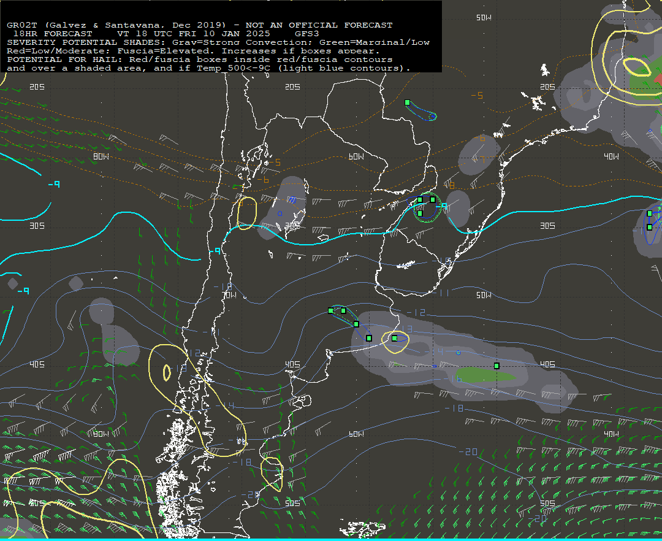This screenshot has height=541, width=662.
Task: Click the 70W longitude label
Action: point(229,295)
